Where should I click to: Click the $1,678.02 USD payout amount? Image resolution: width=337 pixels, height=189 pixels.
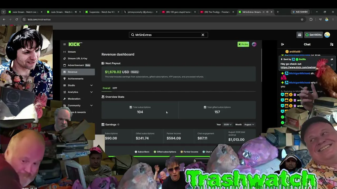[x=117, y=72]
